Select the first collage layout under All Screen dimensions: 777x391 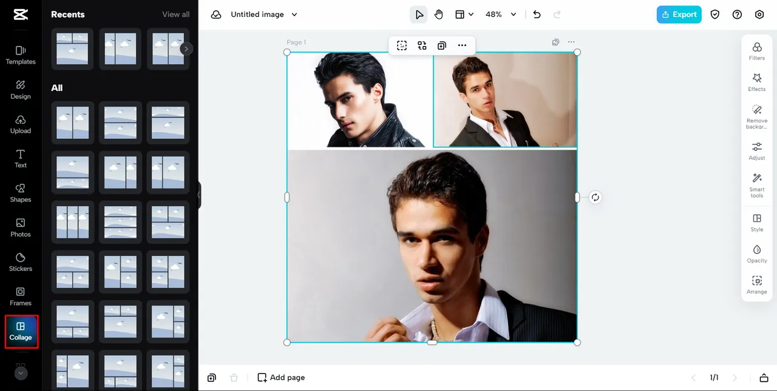point(73,122)
